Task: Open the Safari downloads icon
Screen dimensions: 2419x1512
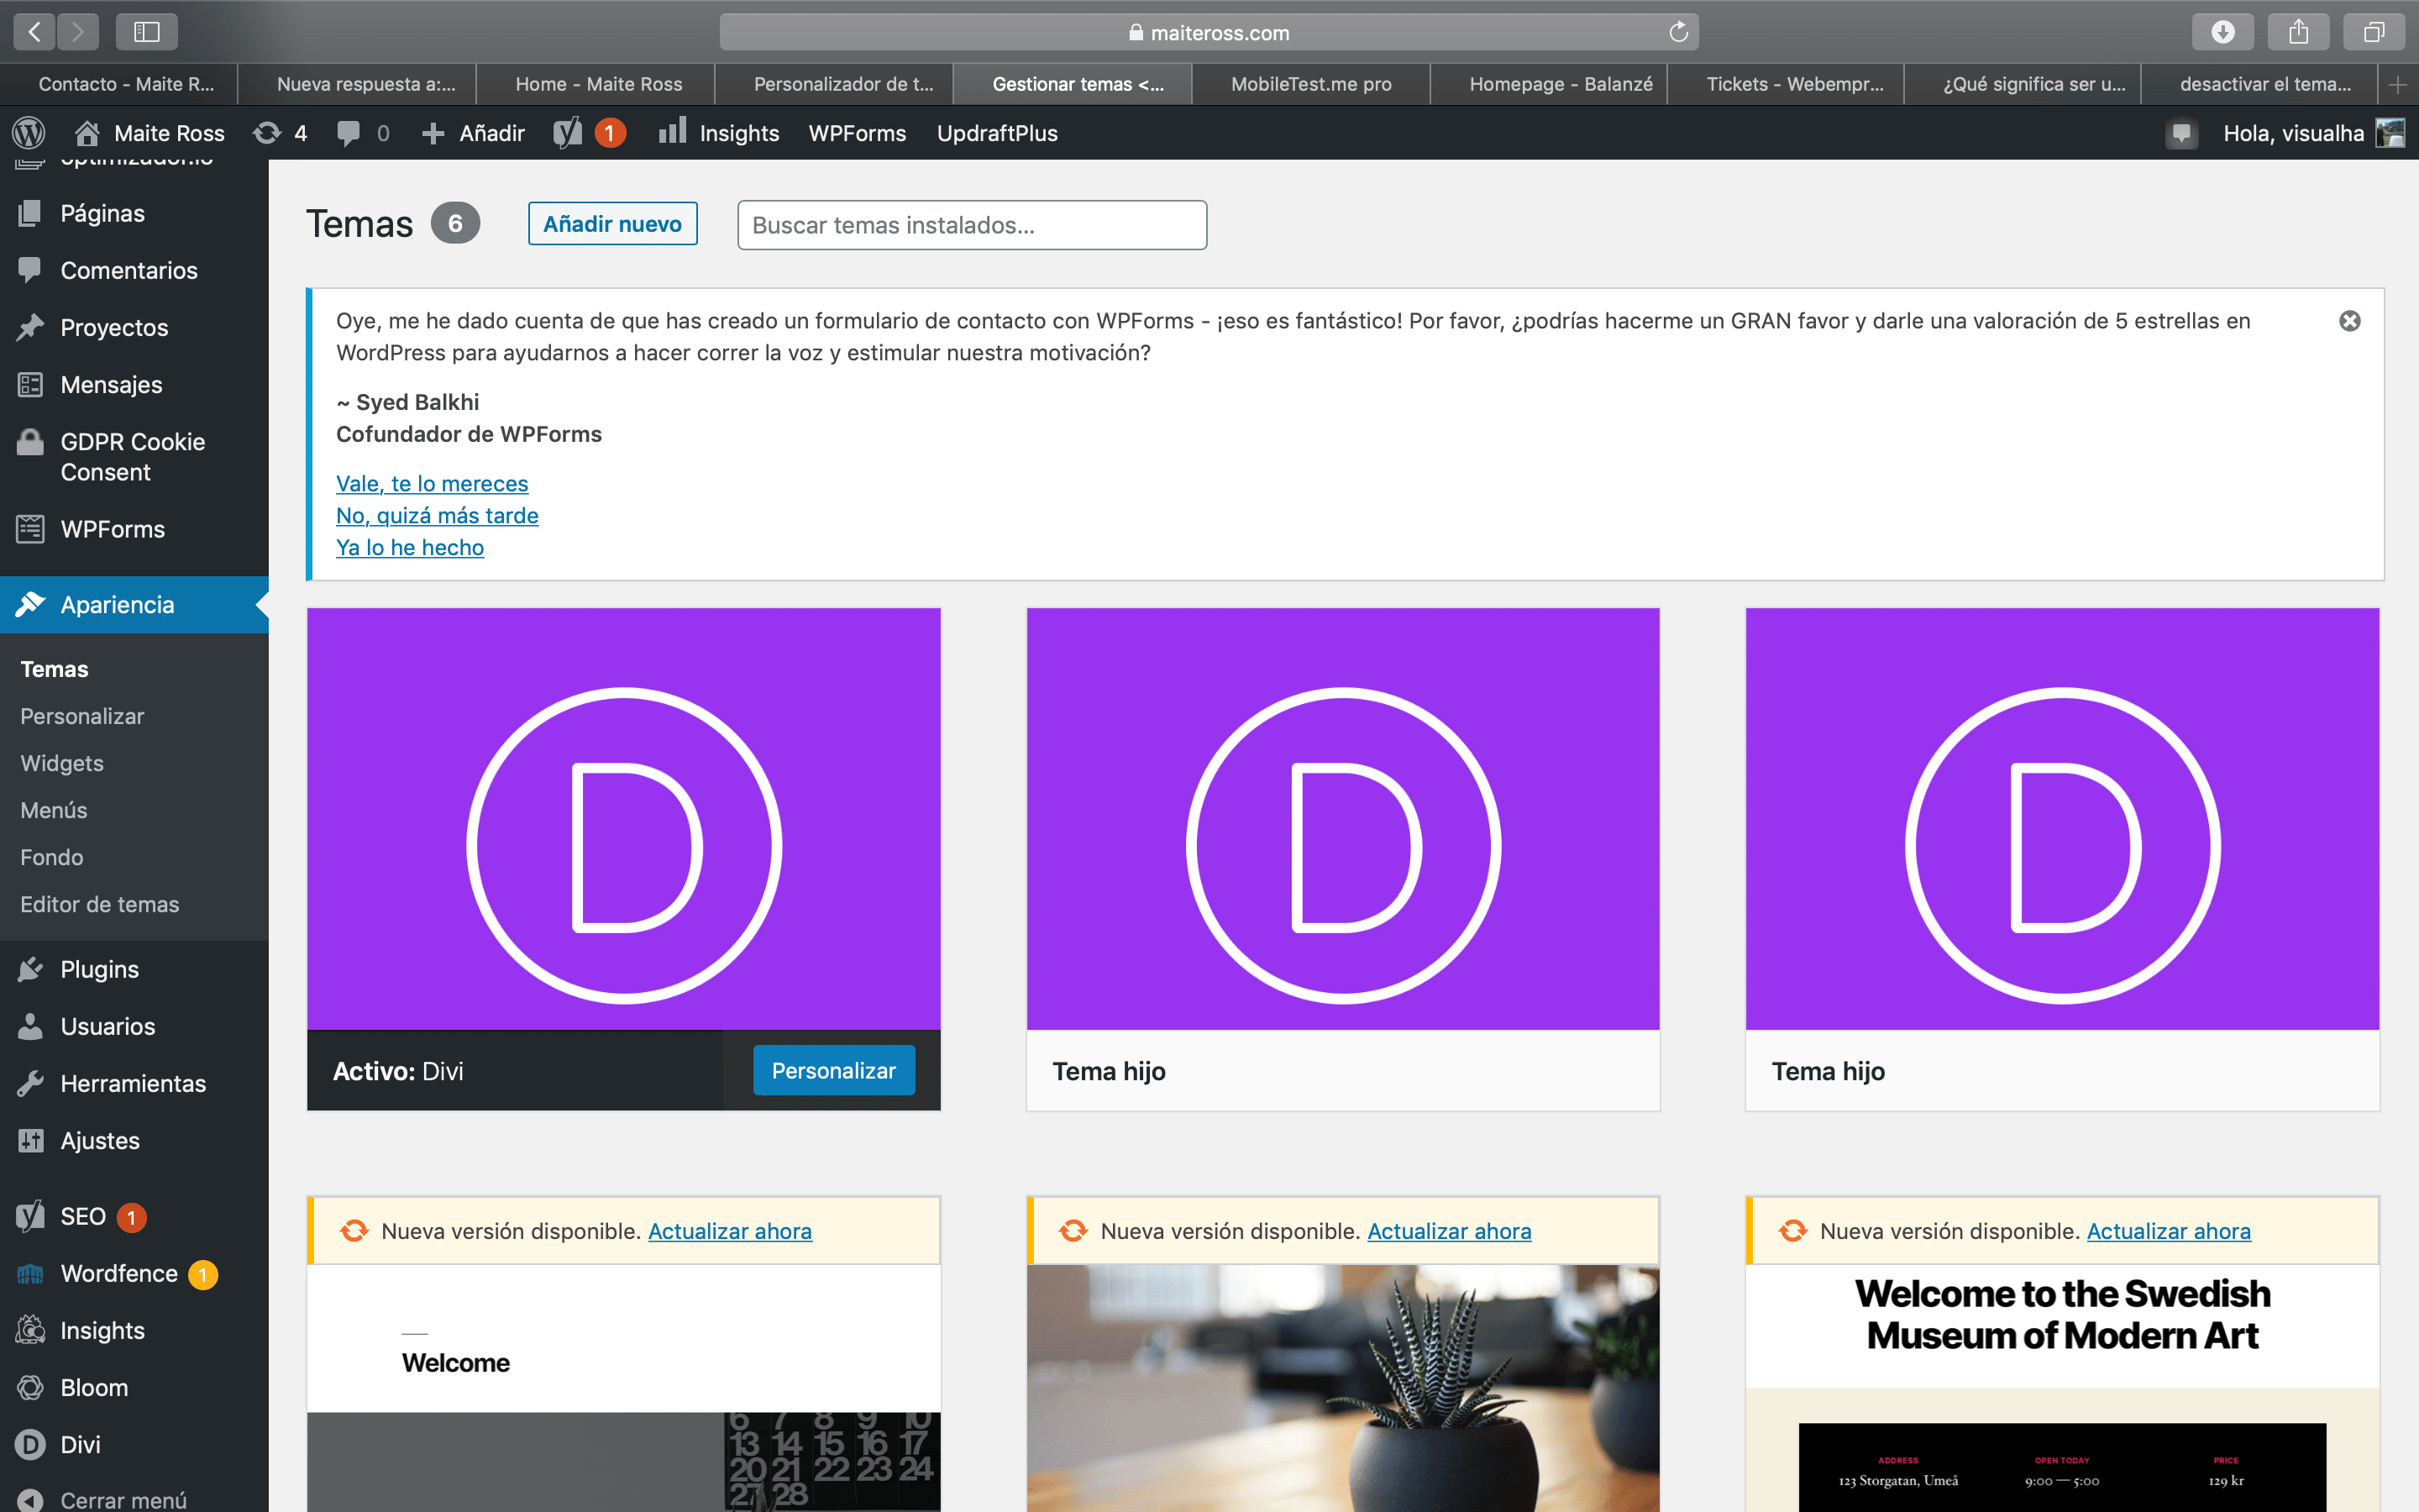Action: click(x=2222, y=32)
